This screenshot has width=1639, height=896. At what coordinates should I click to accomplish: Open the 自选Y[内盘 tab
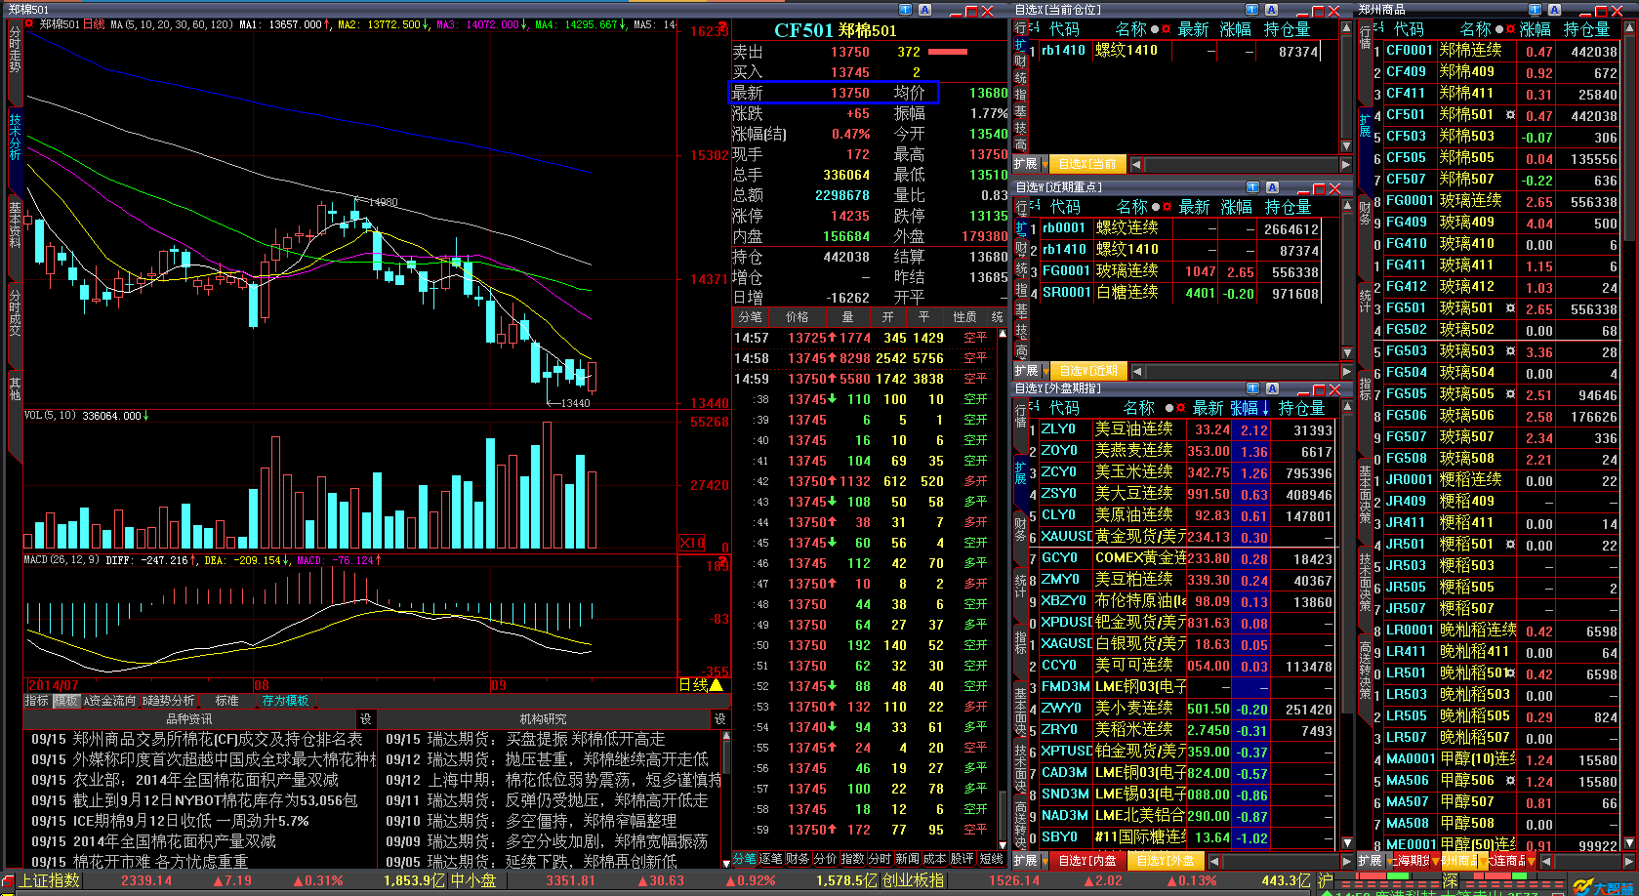click(1087, 861)
